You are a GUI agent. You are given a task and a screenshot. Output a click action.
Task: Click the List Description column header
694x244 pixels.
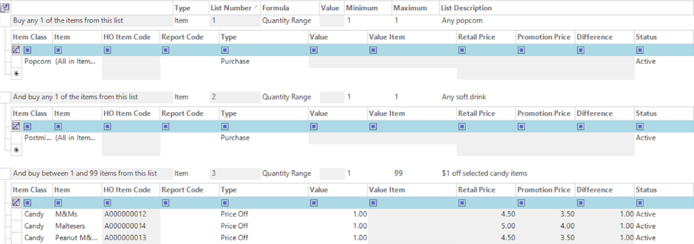point(566,8)
